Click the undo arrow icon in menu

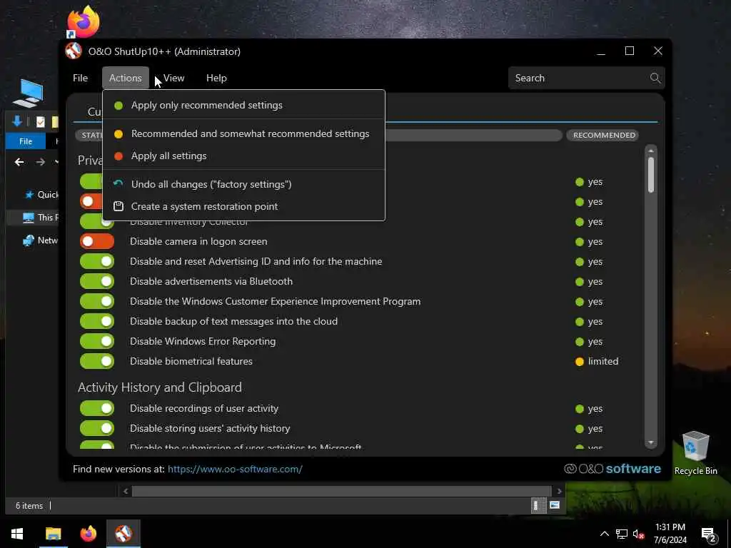[119, 183]
